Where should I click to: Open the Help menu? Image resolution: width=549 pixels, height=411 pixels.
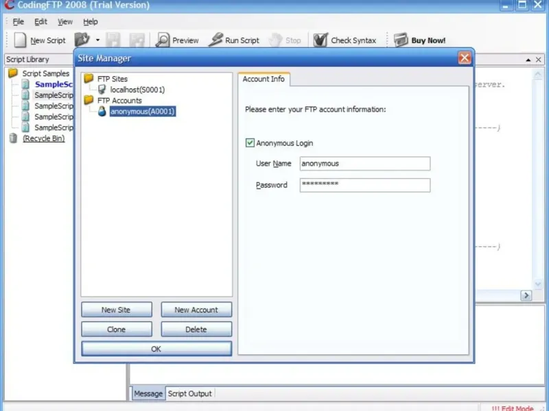click(91, 22)
